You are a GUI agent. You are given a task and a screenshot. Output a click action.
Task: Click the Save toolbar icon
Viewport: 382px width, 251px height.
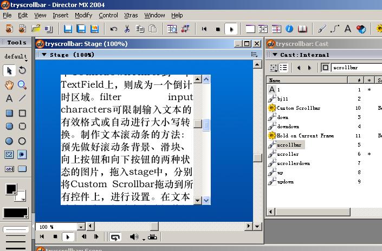68,29
